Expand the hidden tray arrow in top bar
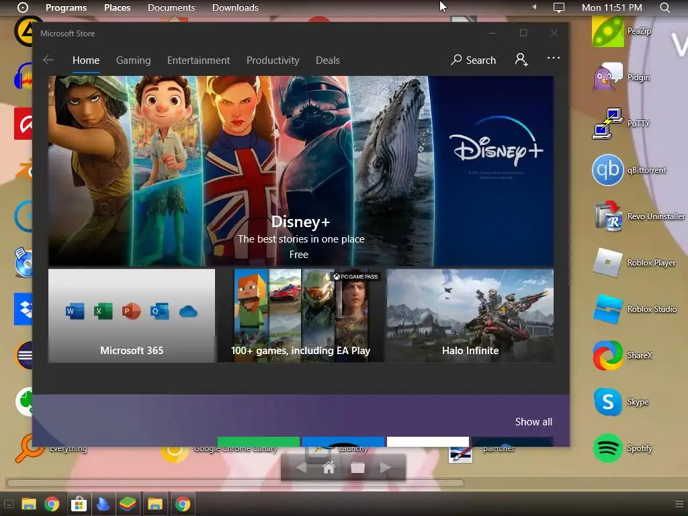This screenshot has width=688, height=516. tap(534, 7)
